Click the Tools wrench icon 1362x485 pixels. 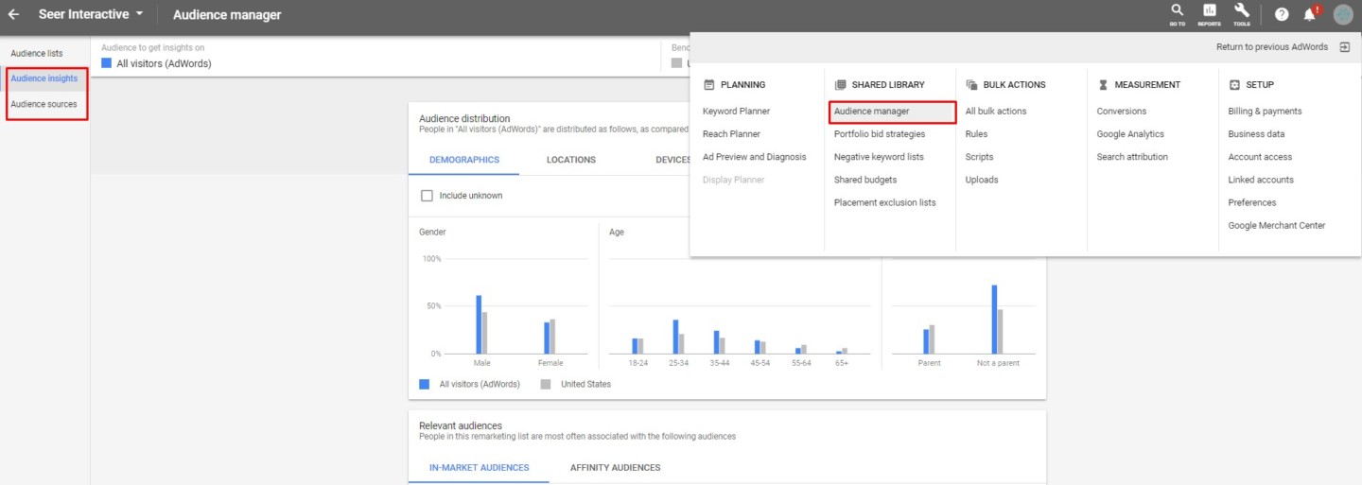click(1241, 13)
